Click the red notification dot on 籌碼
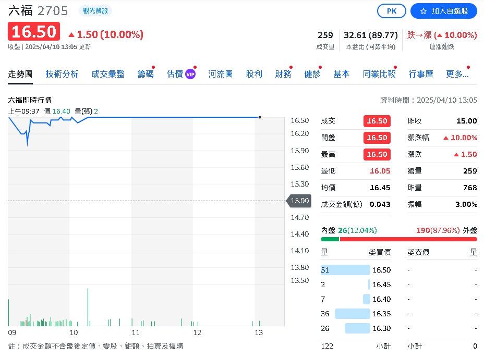Screen dimensions: 484x358 pos(152,67)
